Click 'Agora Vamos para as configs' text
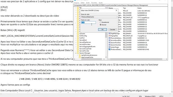This screenshot has width=173, height=97. point(15,85)
